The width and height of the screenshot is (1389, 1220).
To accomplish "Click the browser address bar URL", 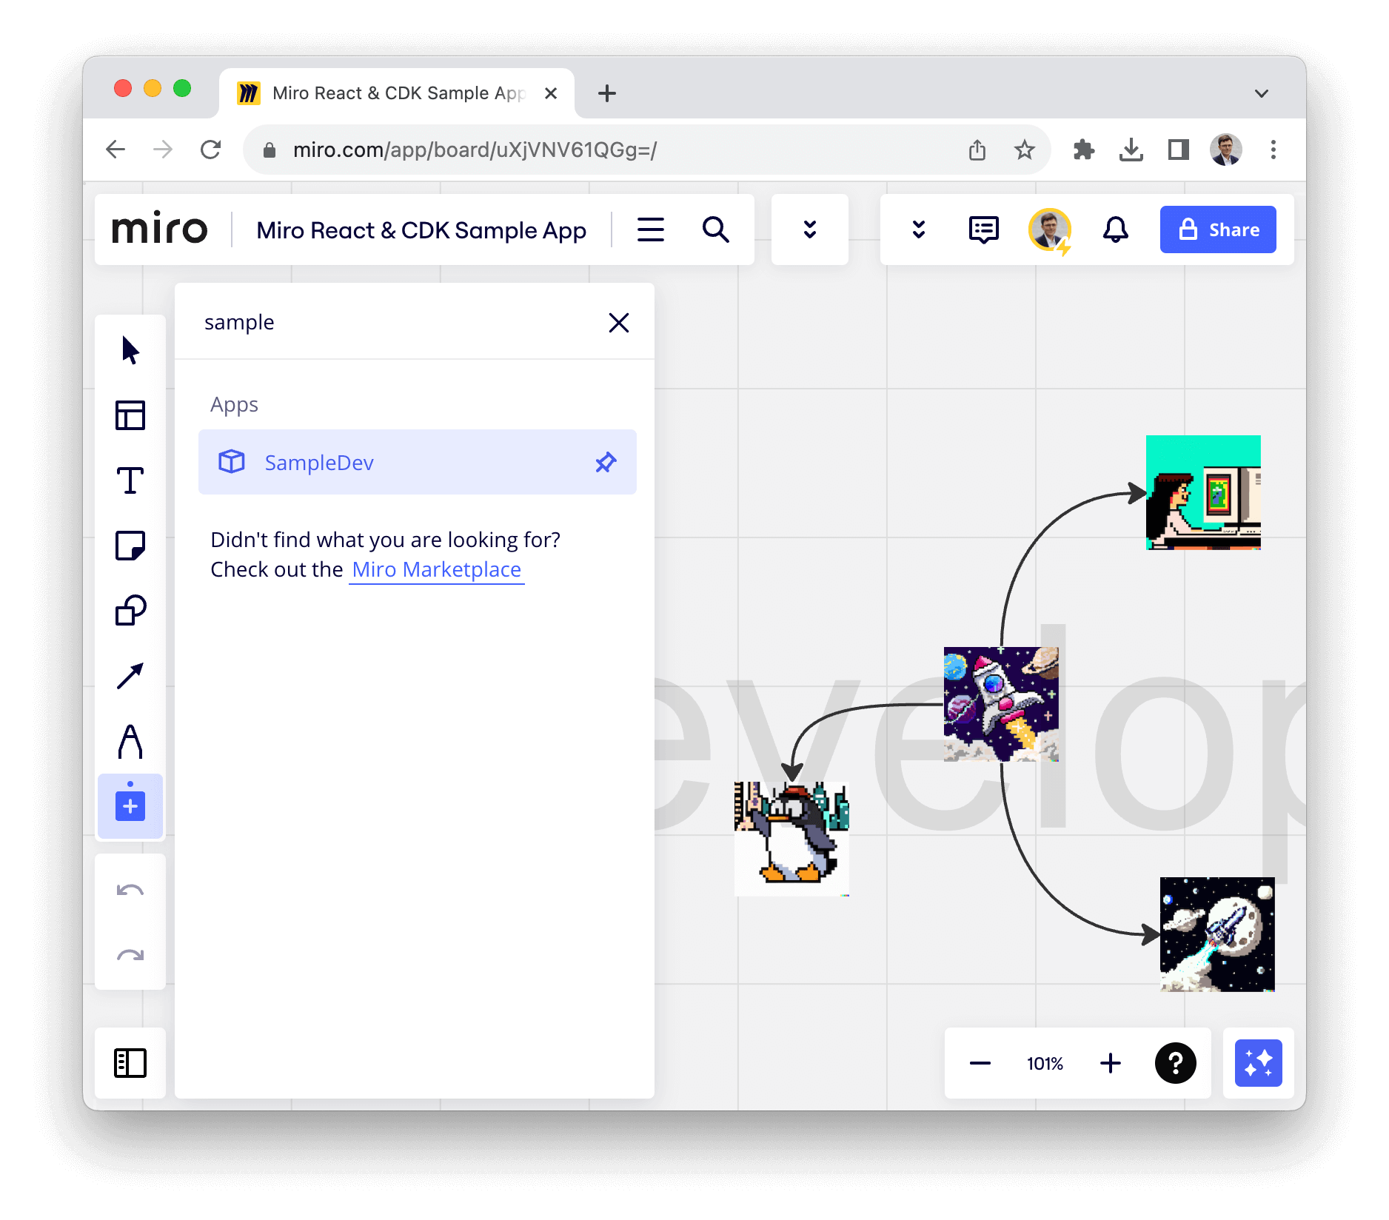I will click(475, 150).
